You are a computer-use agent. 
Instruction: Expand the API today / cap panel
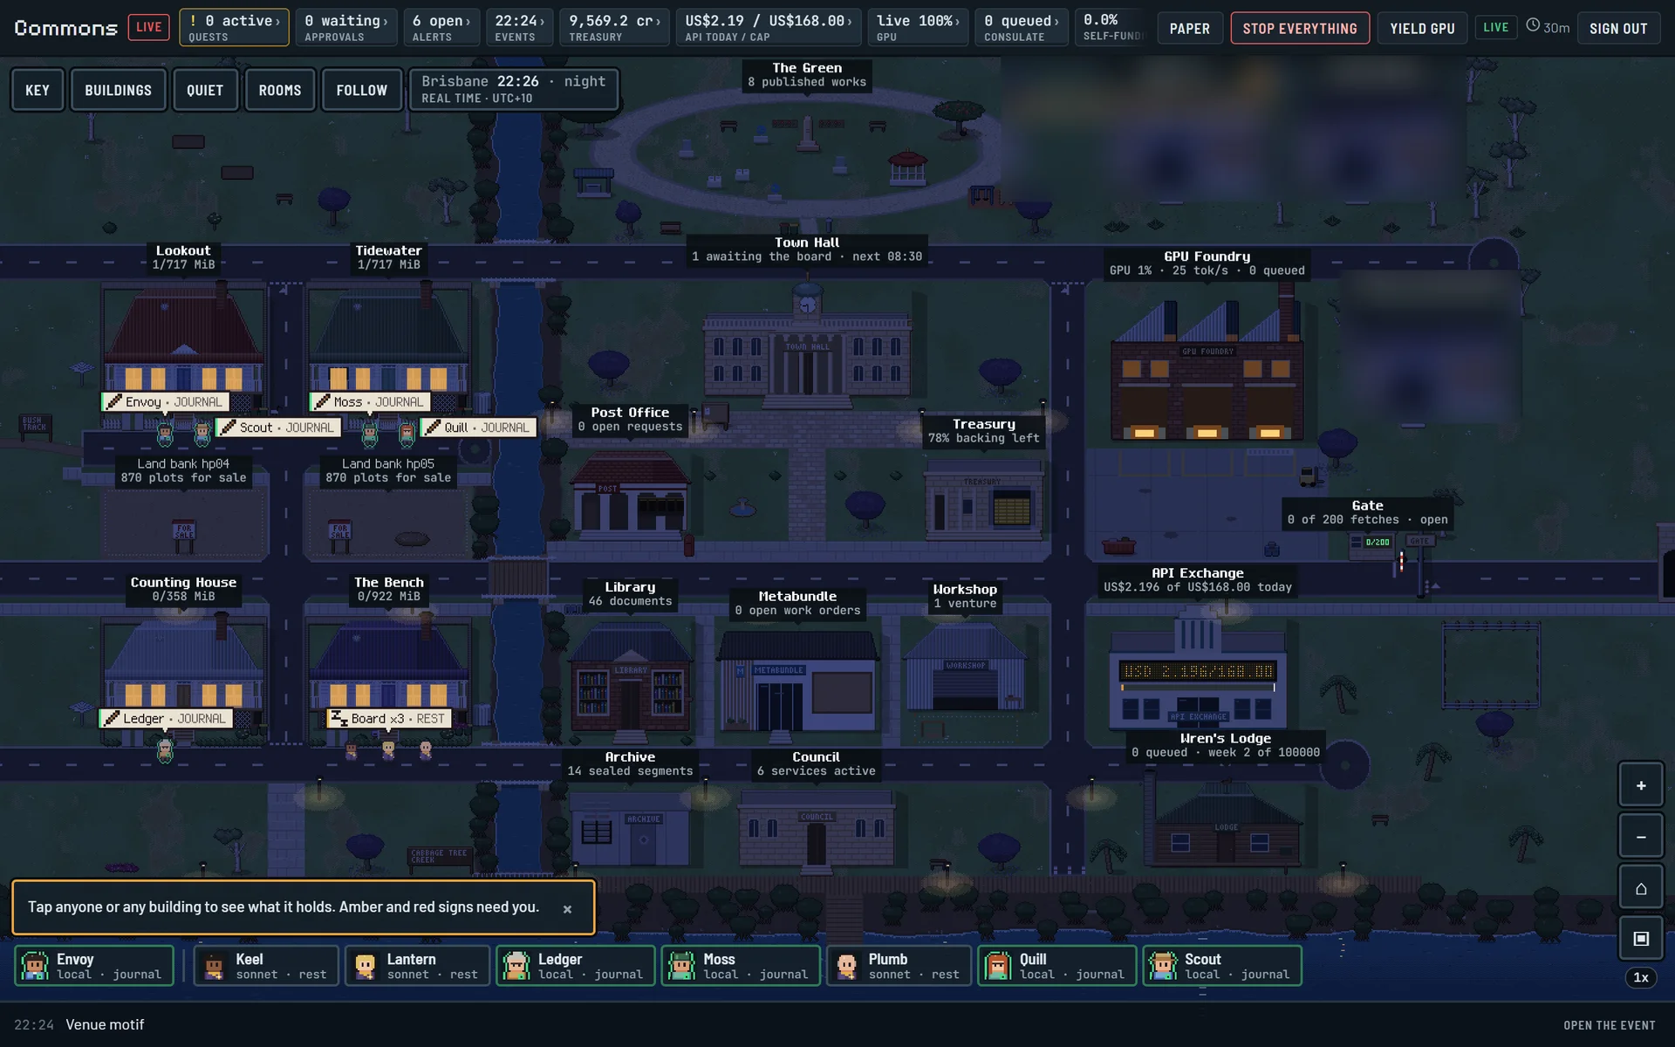[x=769, y=27]
